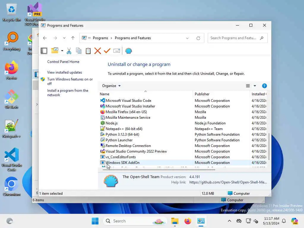Screen dimensions: 304x228
Task: Click the Cut scissors toolbar icon
Action: (x=69, y=51)
